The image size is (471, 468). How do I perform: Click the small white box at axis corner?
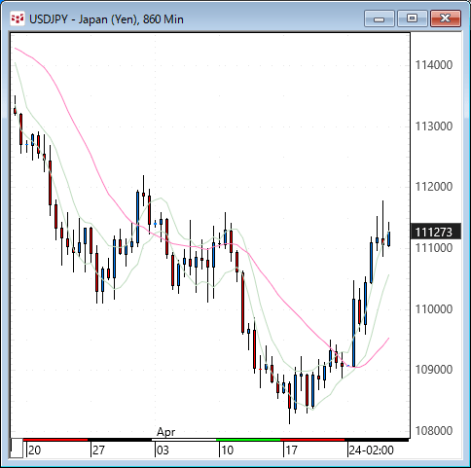[17, 448]
